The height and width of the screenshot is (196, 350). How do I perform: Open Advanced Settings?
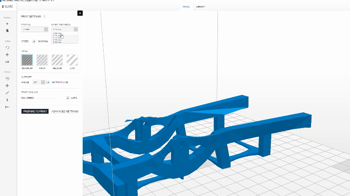point(65,112)
